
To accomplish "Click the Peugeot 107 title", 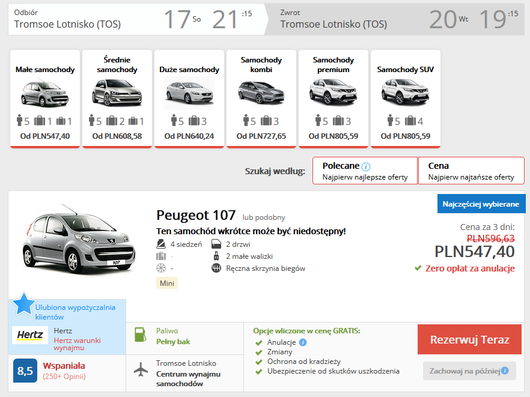I will (196, 215).
